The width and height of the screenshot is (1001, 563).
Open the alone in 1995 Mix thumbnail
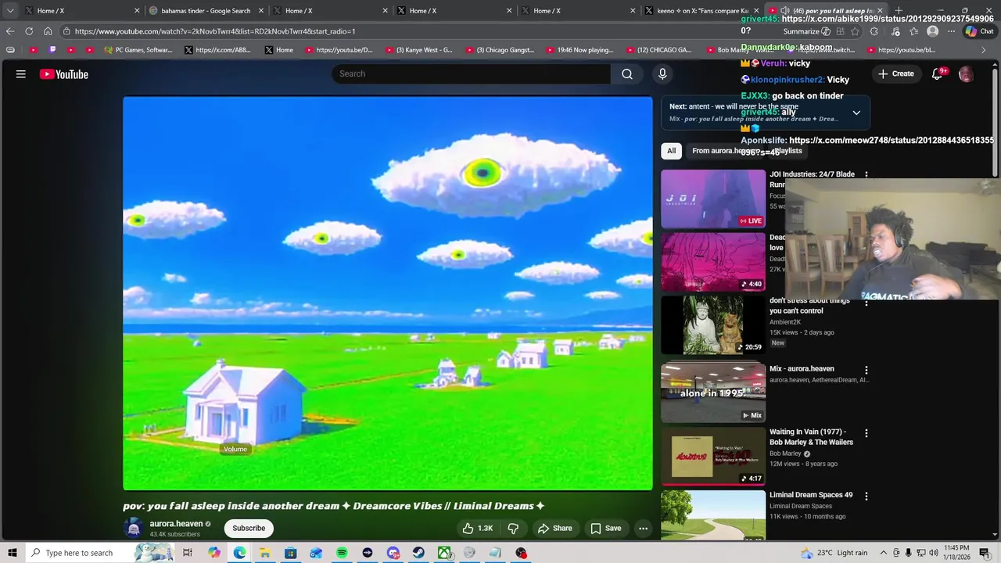point(713,393)
